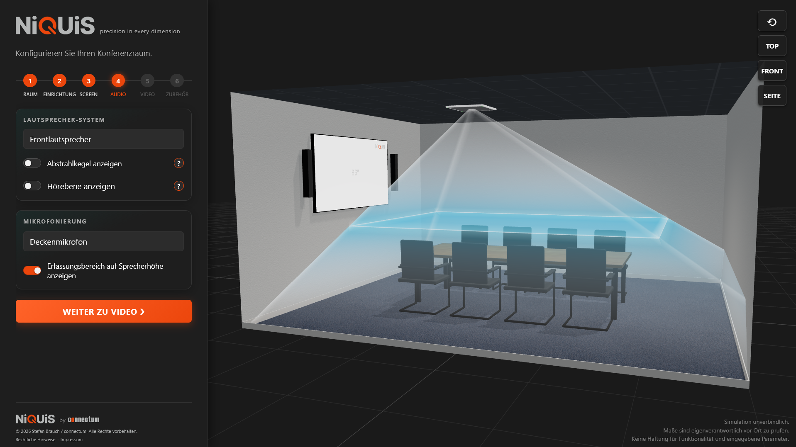Enable Abstrahlkegel anzeigen toggle

[x=32, y=163]
